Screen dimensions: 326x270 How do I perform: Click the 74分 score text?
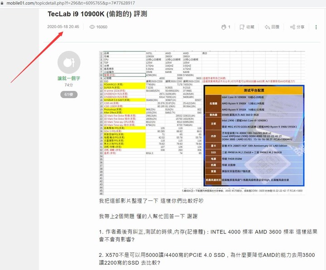(x=69, y=85)
